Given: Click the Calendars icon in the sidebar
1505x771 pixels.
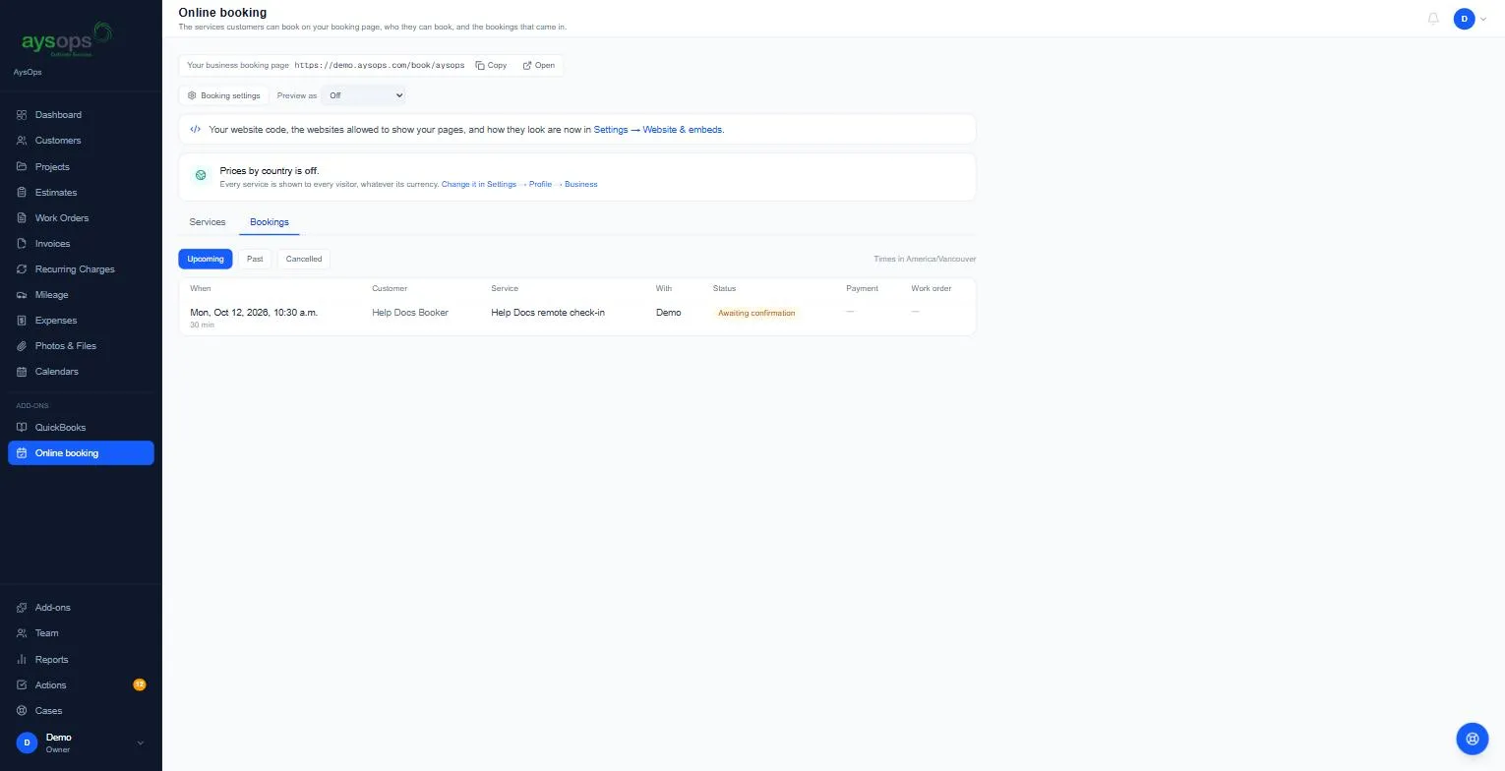Looking at the screenshot, I should pos(22,372).
